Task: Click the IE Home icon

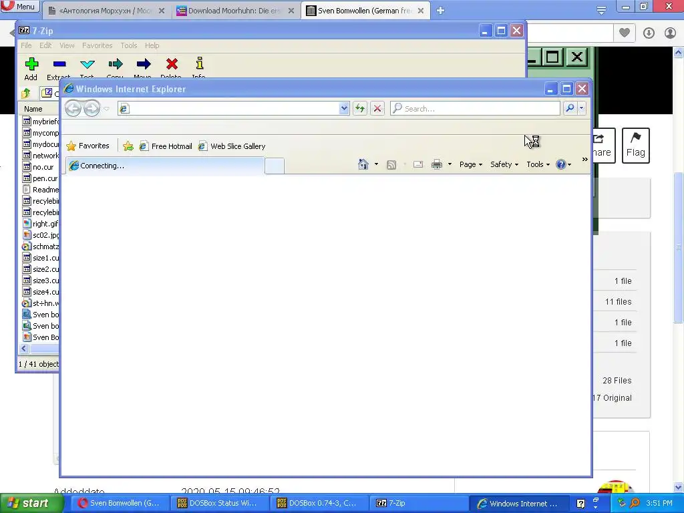Action: pos(363,164)
